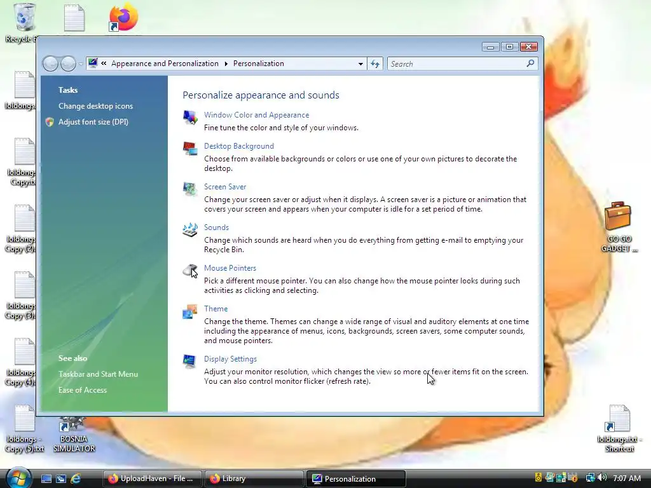Open the Windows Start orb
The image size is (651, 488).
tap(18, 478)
